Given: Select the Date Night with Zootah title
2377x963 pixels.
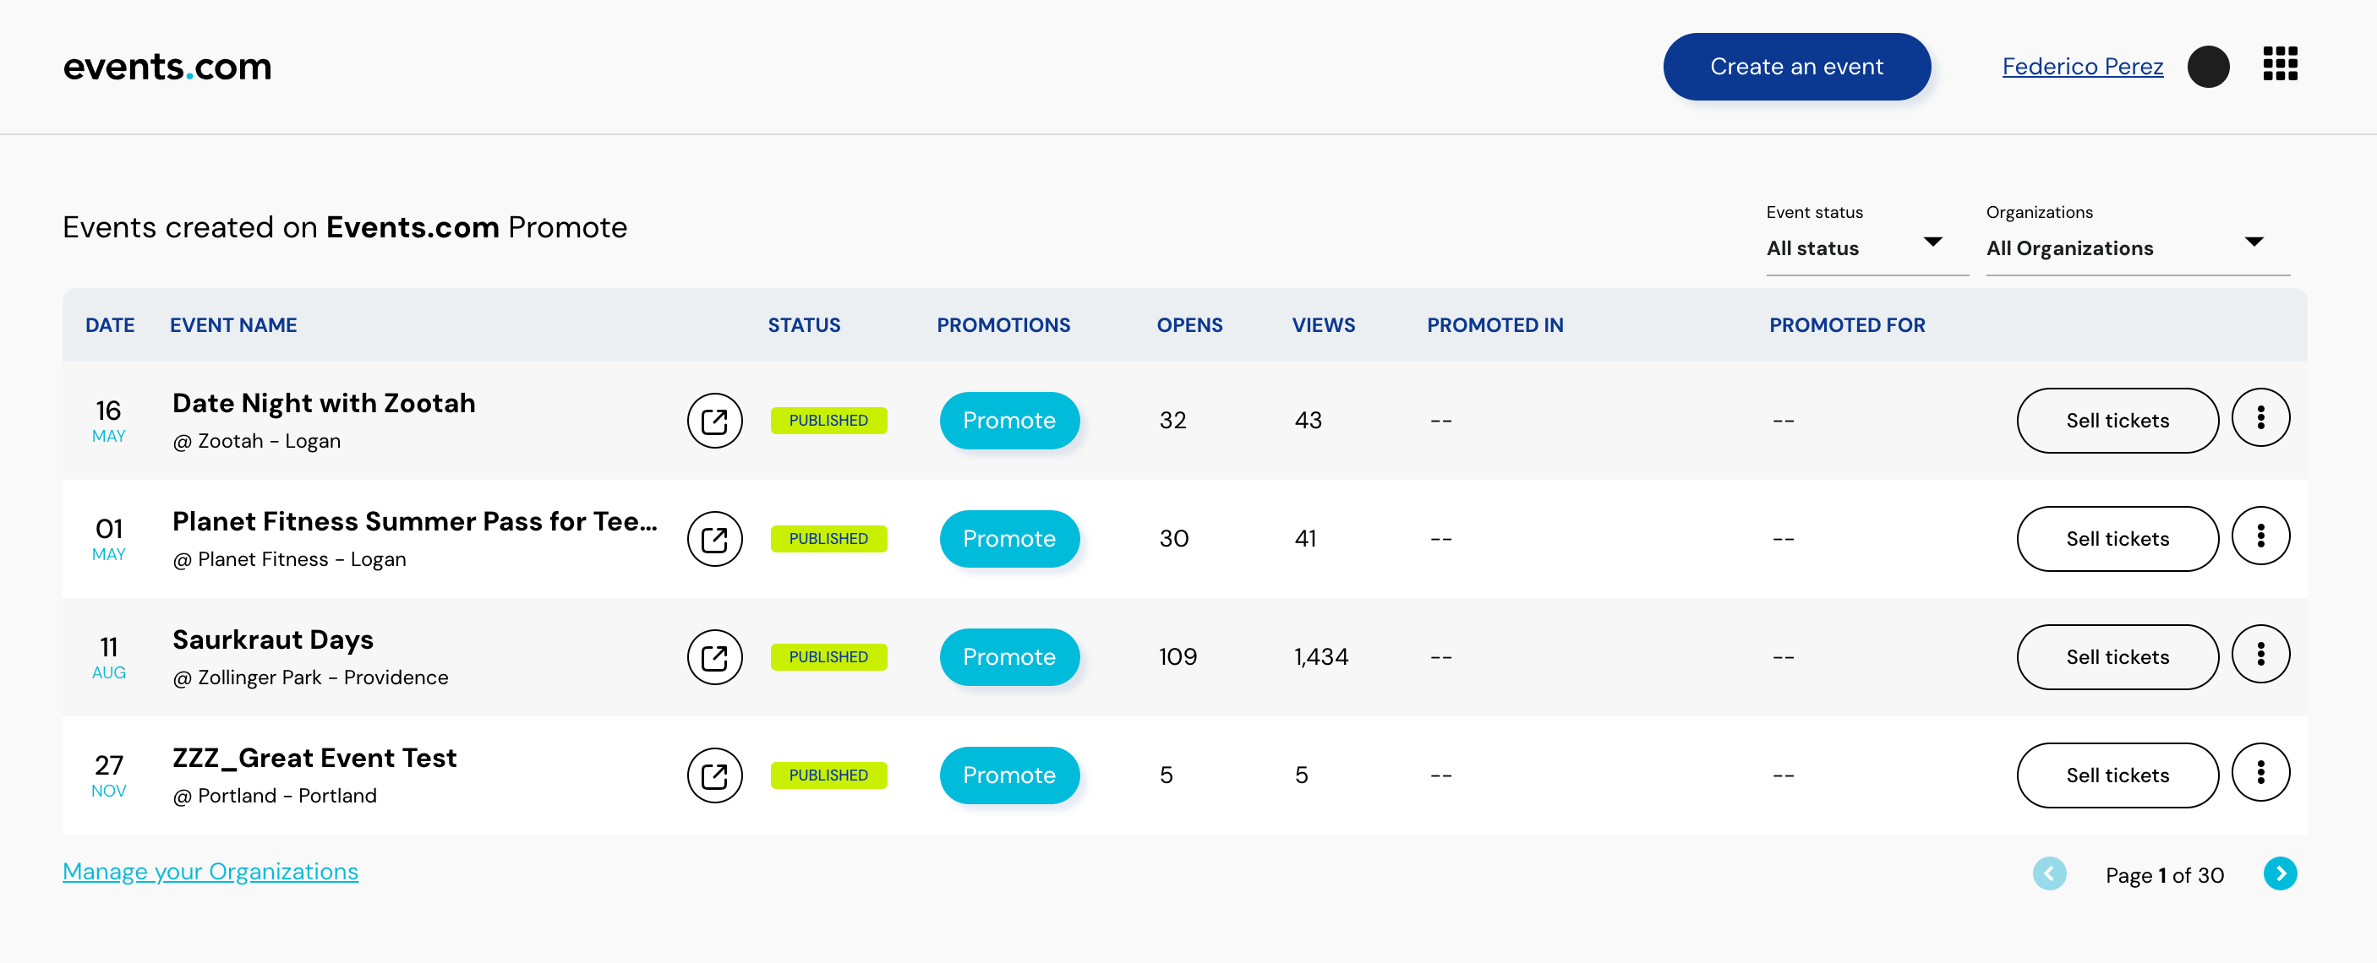Looking at the screenshot, I should point(324,403).
